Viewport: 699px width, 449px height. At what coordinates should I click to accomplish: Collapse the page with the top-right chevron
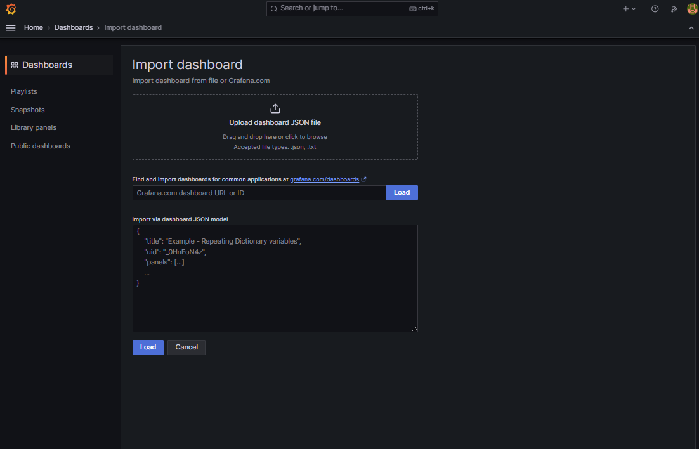(x=691, y=27)
